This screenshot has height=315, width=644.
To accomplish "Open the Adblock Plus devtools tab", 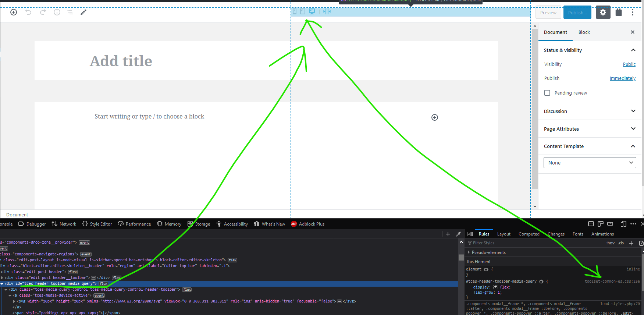I will click(308, 224).
